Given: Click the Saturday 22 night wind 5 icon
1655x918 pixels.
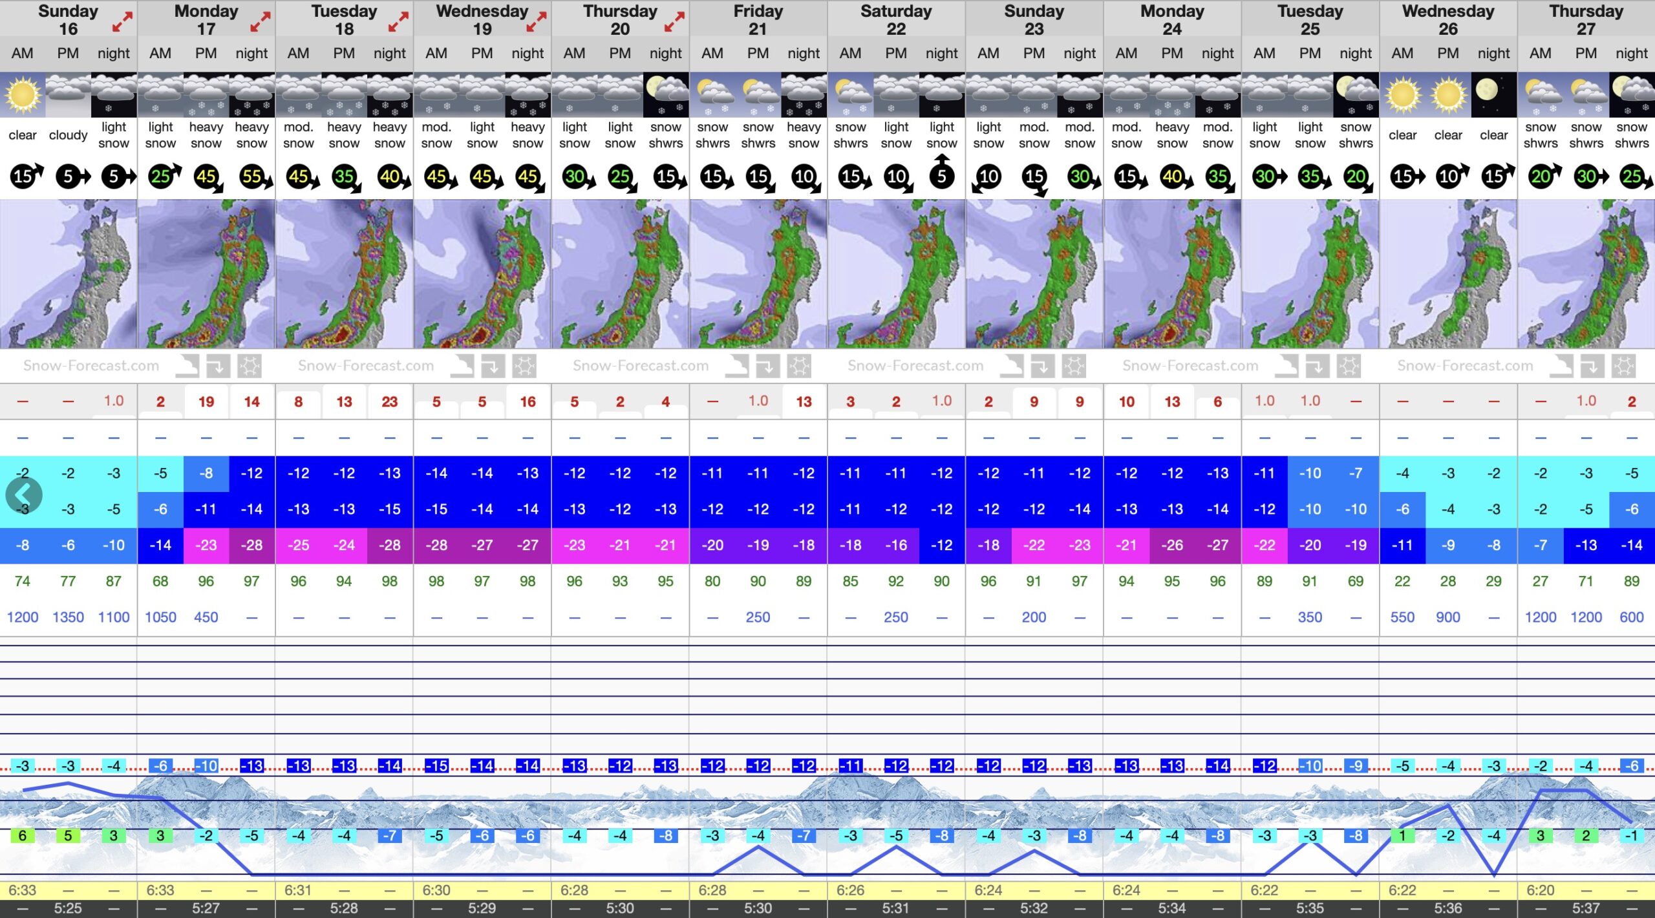Looking at the screenshot, I should tap(942, 172).
